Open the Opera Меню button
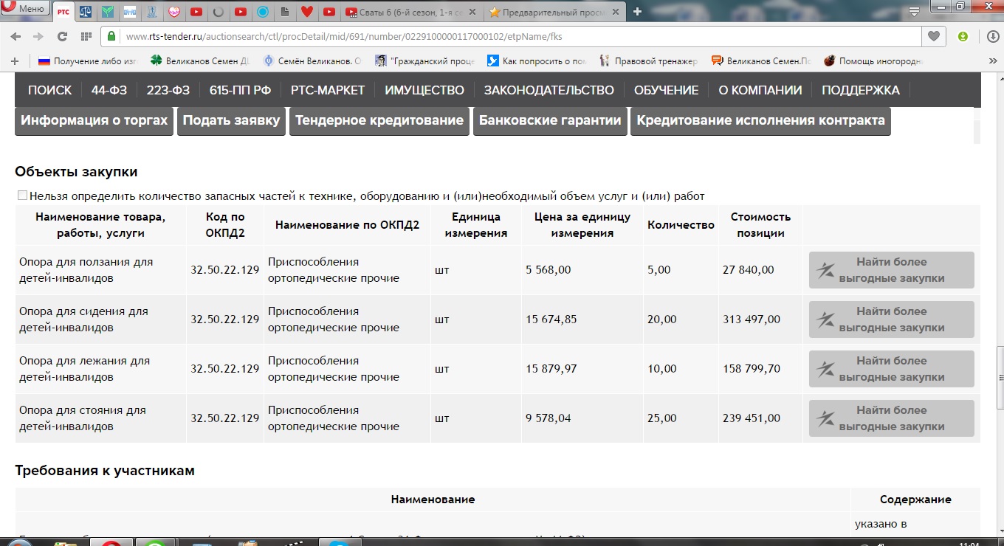Screen dimensions: 1004x546 click(x=24, y=10)
